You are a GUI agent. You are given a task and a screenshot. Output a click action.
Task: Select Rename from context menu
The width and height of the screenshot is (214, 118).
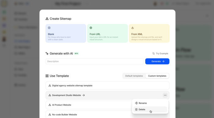click(x=150, y=103)
